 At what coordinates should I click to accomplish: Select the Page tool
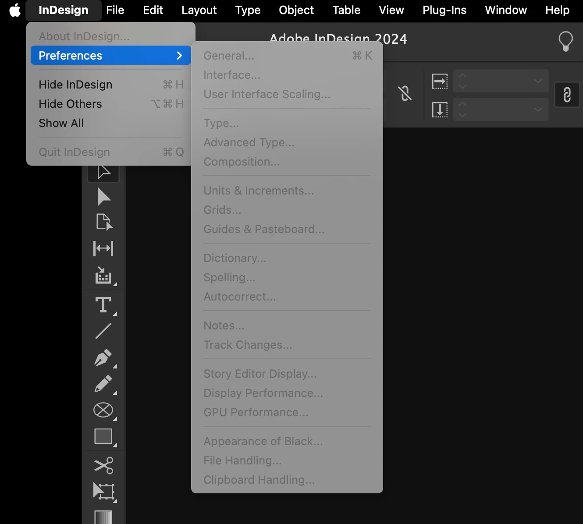coord(104,222)
